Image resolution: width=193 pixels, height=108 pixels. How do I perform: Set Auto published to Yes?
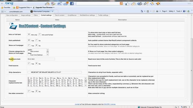[29, 40]
